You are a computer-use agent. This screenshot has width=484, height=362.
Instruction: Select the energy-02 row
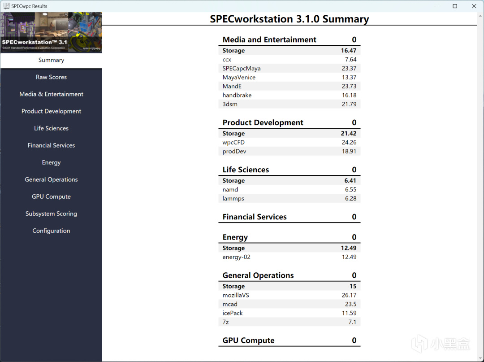click(x=289, y=257)
